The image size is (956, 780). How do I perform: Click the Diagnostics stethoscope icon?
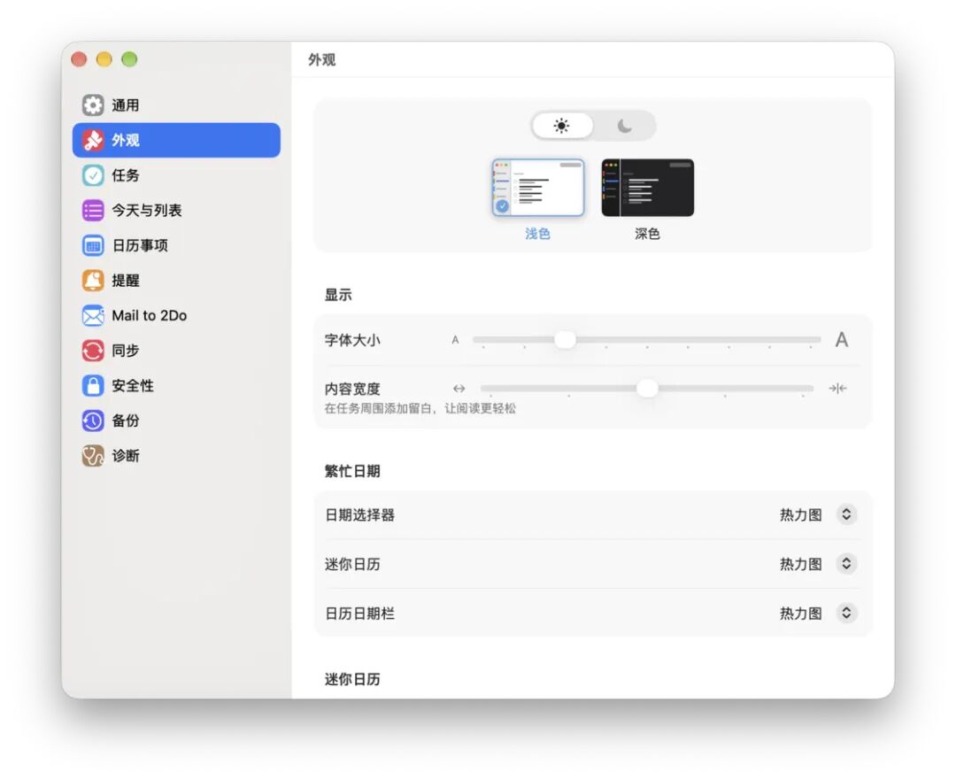(x=93, y=456)
